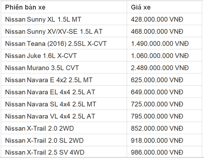Select the 649.000.000 VNĐ price cell
The height and width of the screenshot is (158, 204).
[x=157, y=92]
